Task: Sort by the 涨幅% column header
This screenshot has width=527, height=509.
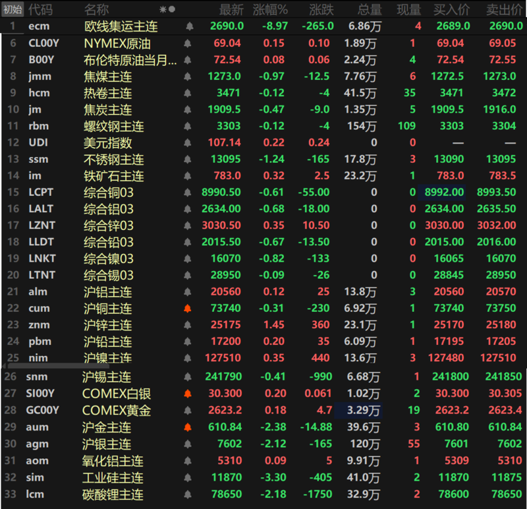Action: pos(271,10)
